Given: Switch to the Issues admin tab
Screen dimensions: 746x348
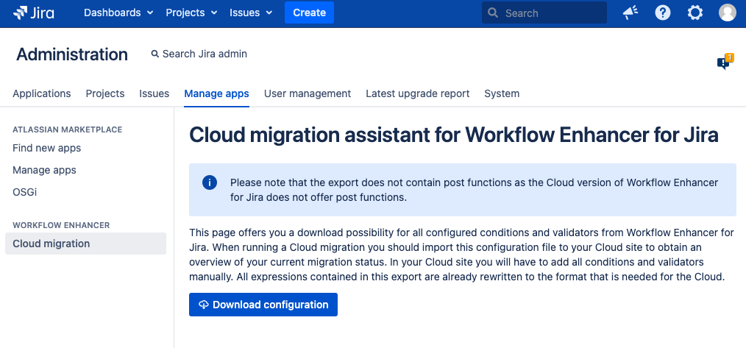Looking at the screenshot, I should tap(154, 93).
